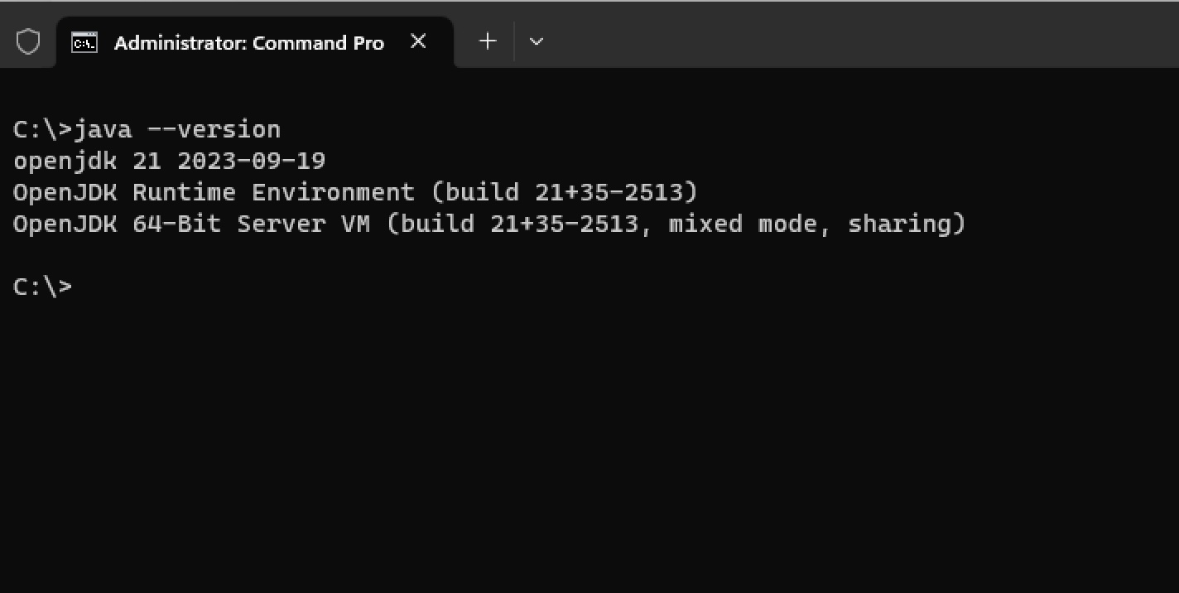Click the openjdk 21 text in the output

[x=80, y=161]
